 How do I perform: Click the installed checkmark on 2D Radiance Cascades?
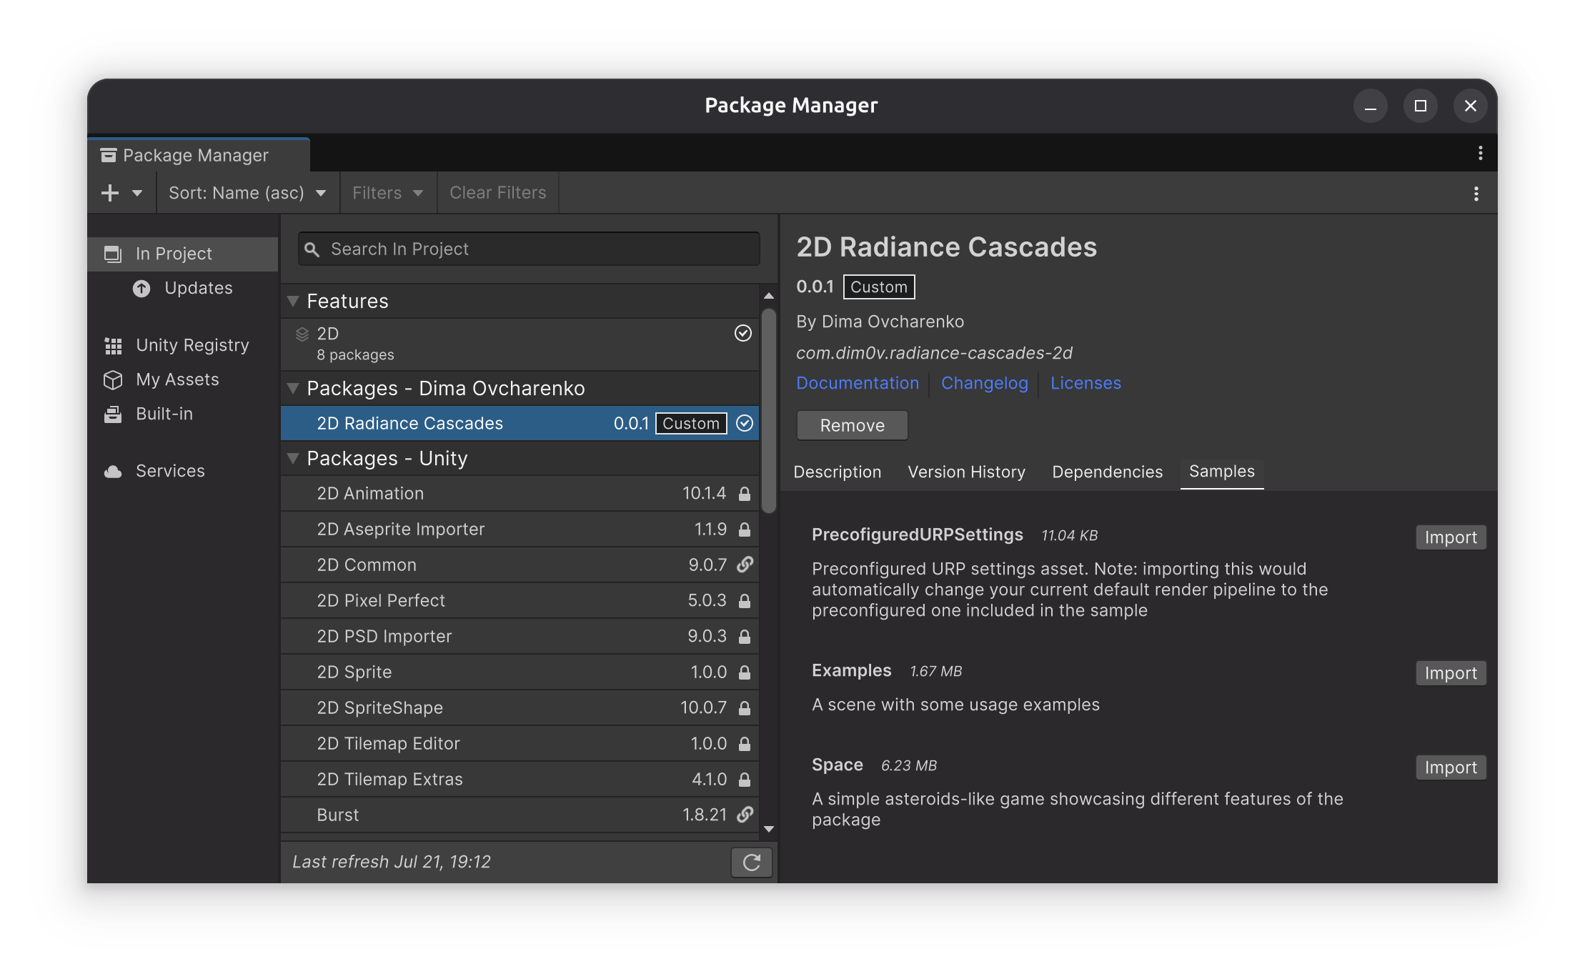click(x=745, y=424)
